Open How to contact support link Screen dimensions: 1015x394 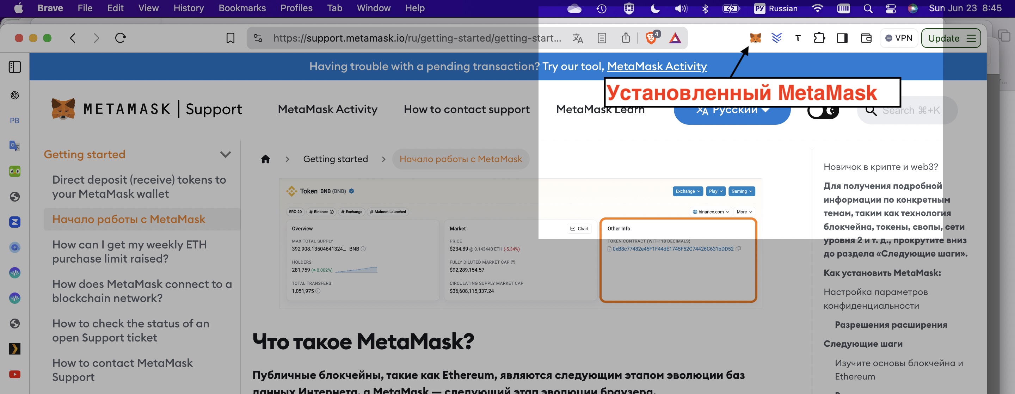(x=467, y=109)
